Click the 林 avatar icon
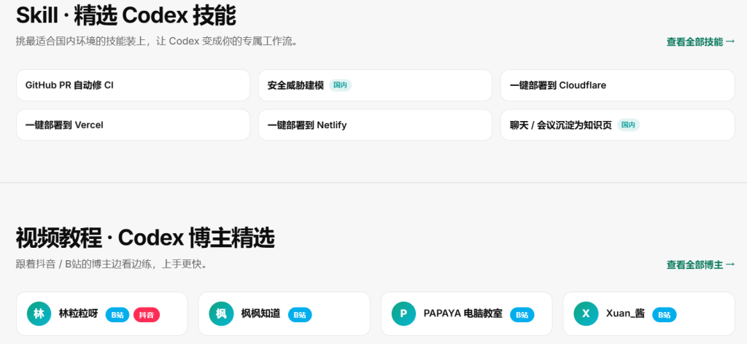 [x=39, y=314]
